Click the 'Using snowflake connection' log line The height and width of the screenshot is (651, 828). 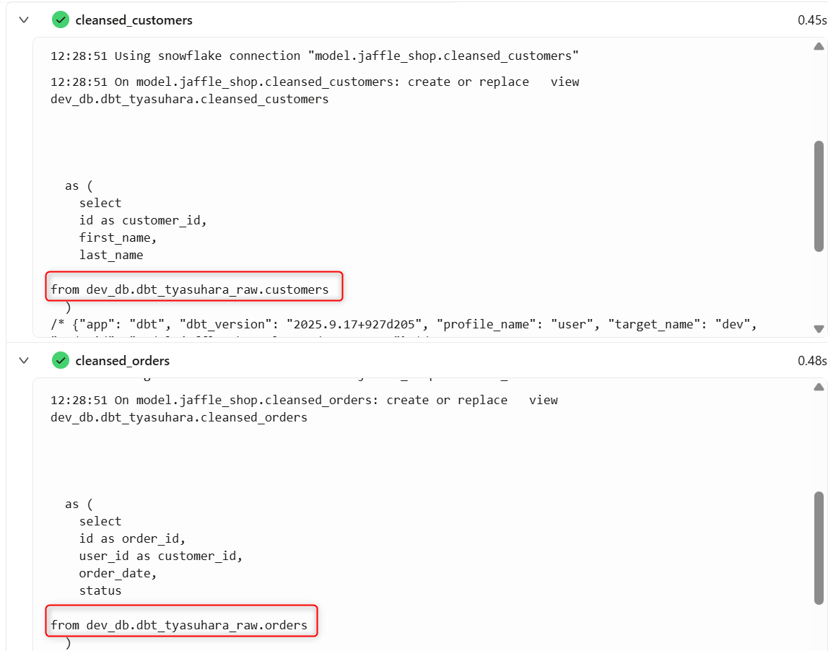coord(315,56)
